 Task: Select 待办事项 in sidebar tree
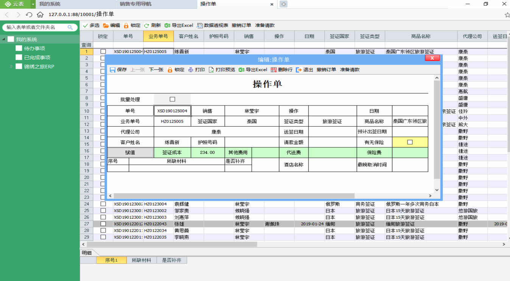click(34, 48)
